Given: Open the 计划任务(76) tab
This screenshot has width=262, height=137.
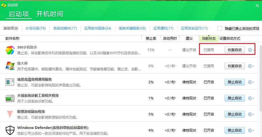Looking at the screenshot, I should pyautogui.click(x=36, y=28).
